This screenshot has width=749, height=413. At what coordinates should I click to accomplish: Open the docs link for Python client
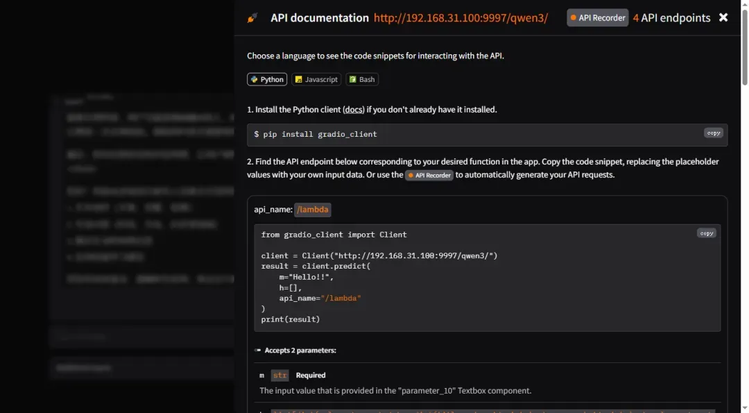tap(354, 110)
